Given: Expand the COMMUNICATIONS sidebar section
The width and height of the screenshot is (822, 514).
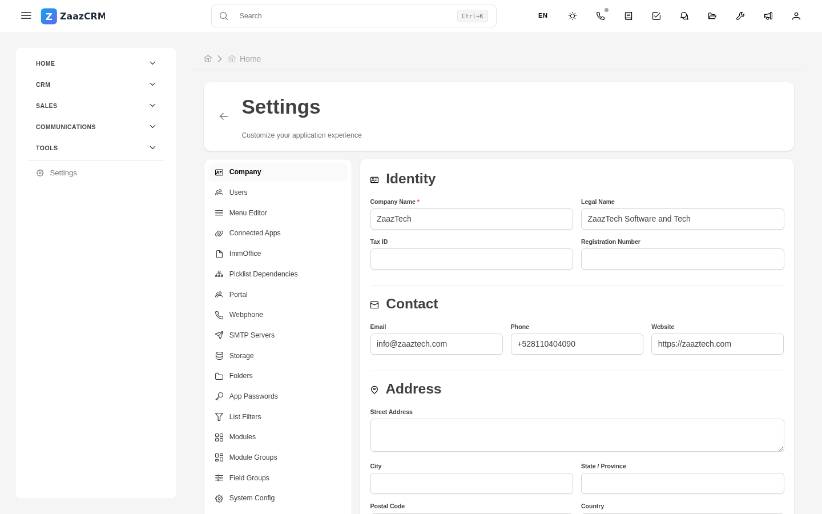Looking at the screenshot, I should pyautogui.click(x=96, y=127).
